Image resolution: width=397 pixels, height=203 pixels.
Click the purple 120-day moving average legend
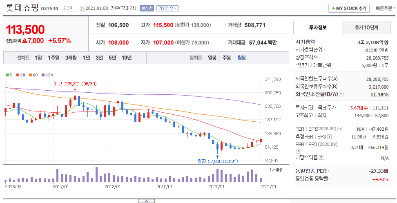47,75
